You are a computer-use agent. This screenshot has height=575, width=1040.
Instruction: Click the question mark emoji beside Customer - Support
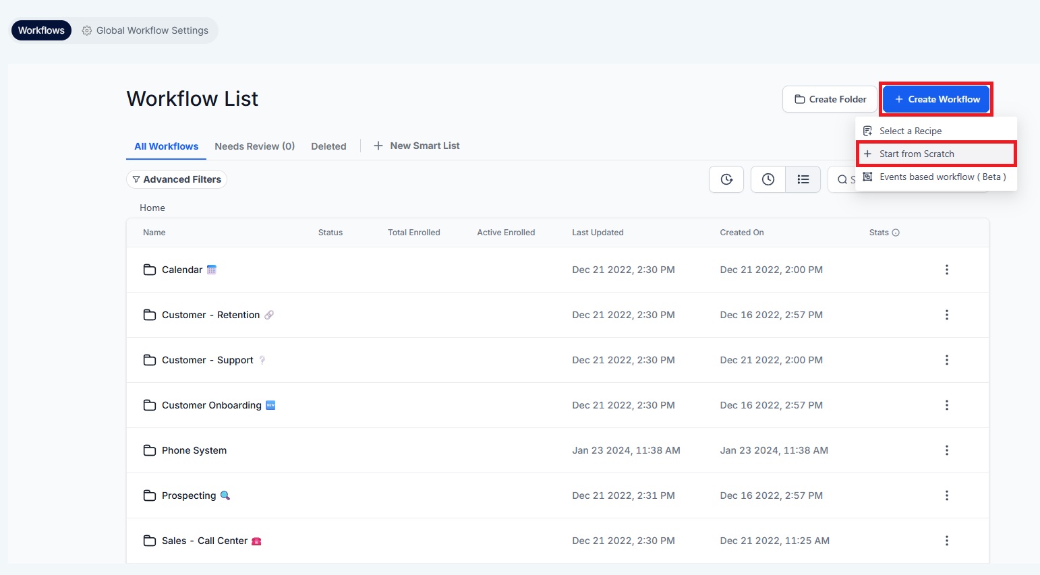(x=262, y=360)
